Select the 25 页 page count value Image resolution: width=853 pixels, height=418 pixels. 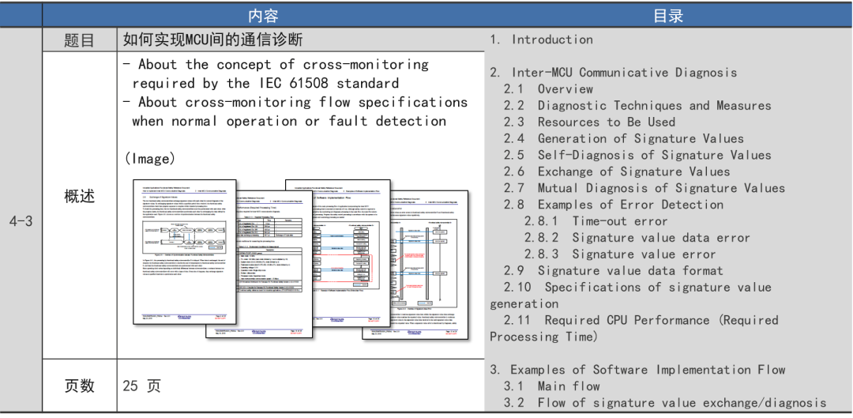pyautogui.click(x=142, y=386)
